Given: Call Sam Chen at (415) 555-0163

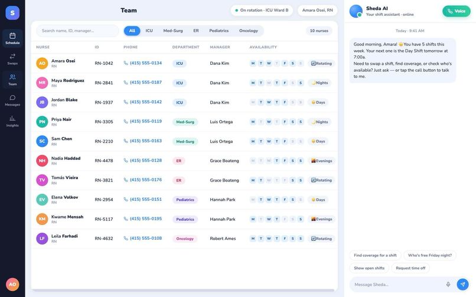Looking at the screenshot, I should pyautogui.click(x=146, y=141).
